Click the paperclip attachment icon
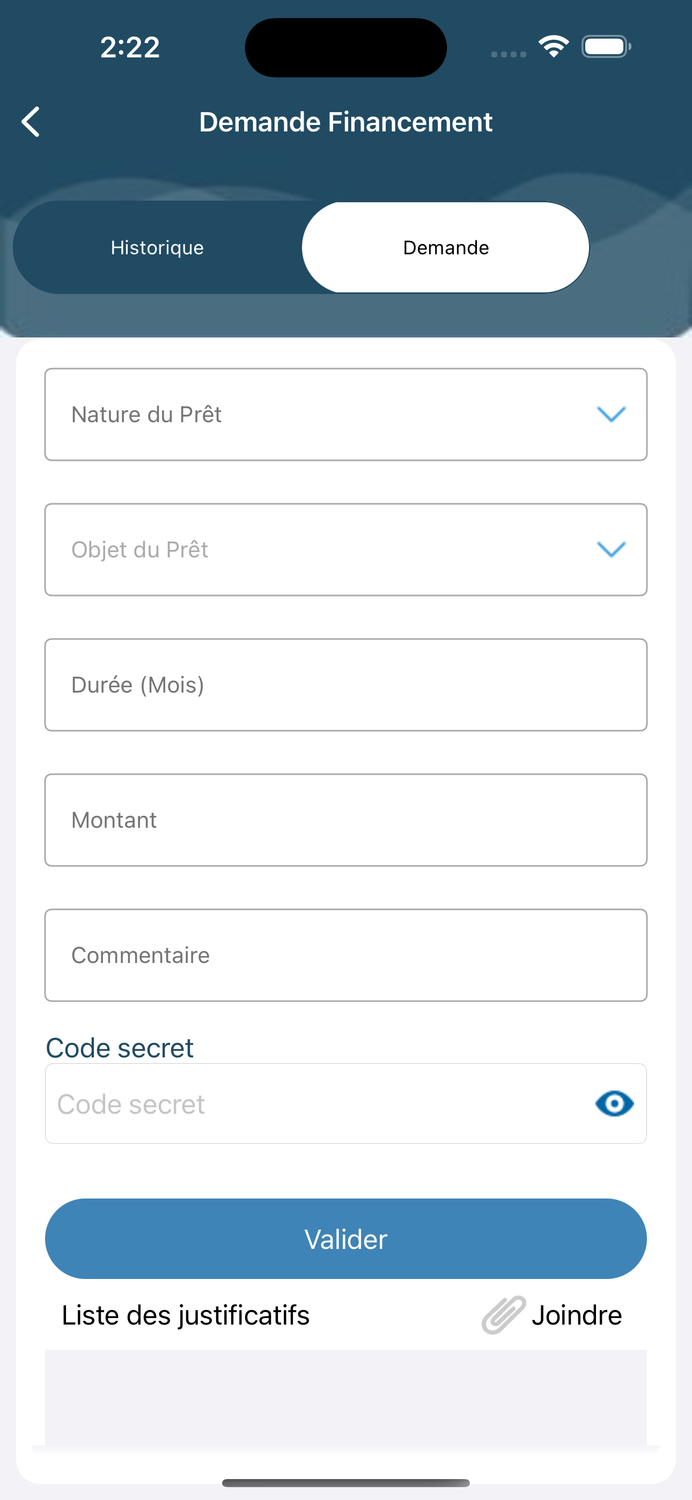692x1500 pixels. pyautogui.click(x=503, y=1315)
